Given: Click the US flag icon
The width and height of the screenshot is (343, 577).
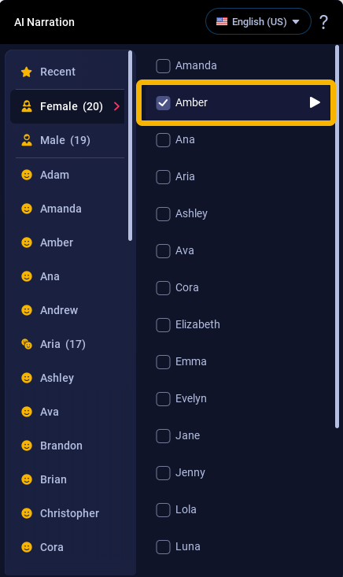Looking at the screenshot, I should tap(222, 22).
